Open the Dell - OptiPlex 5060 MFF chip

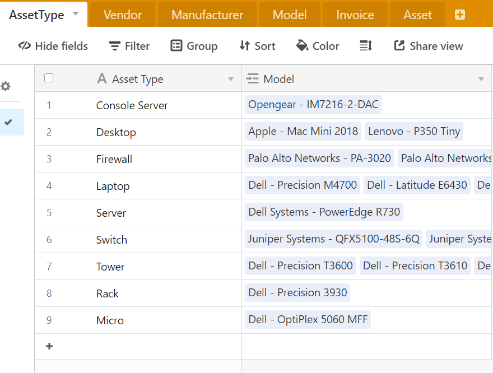308,319
